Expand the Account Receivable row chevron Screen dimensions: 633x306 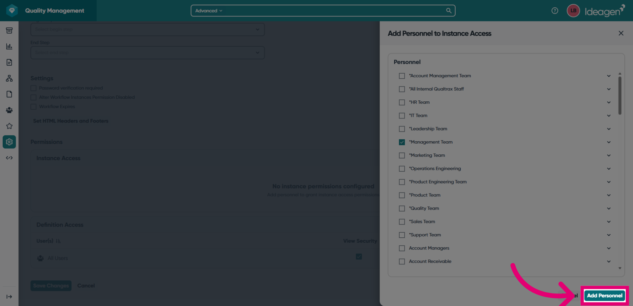click(609, 261)
